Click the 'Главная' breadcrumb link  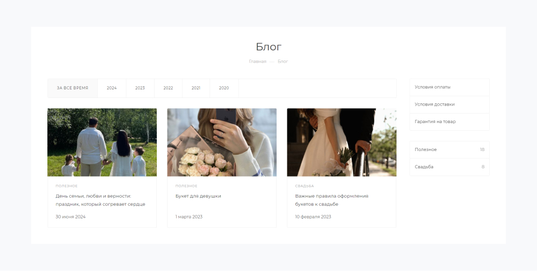(257, 62)
